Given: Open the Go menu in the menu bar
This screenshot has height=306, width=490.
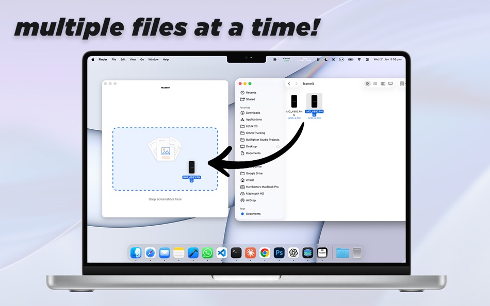Looking at the screenshot, I should [x=142, y=59].
